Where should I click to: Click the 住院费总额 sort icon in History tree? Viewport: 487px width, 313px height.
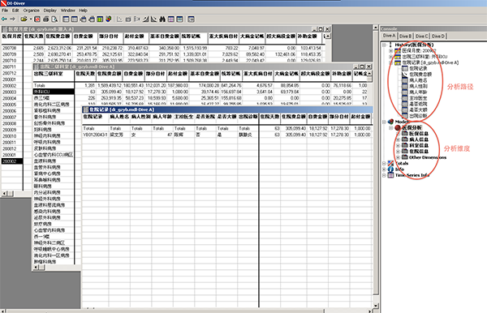[405, 75]
